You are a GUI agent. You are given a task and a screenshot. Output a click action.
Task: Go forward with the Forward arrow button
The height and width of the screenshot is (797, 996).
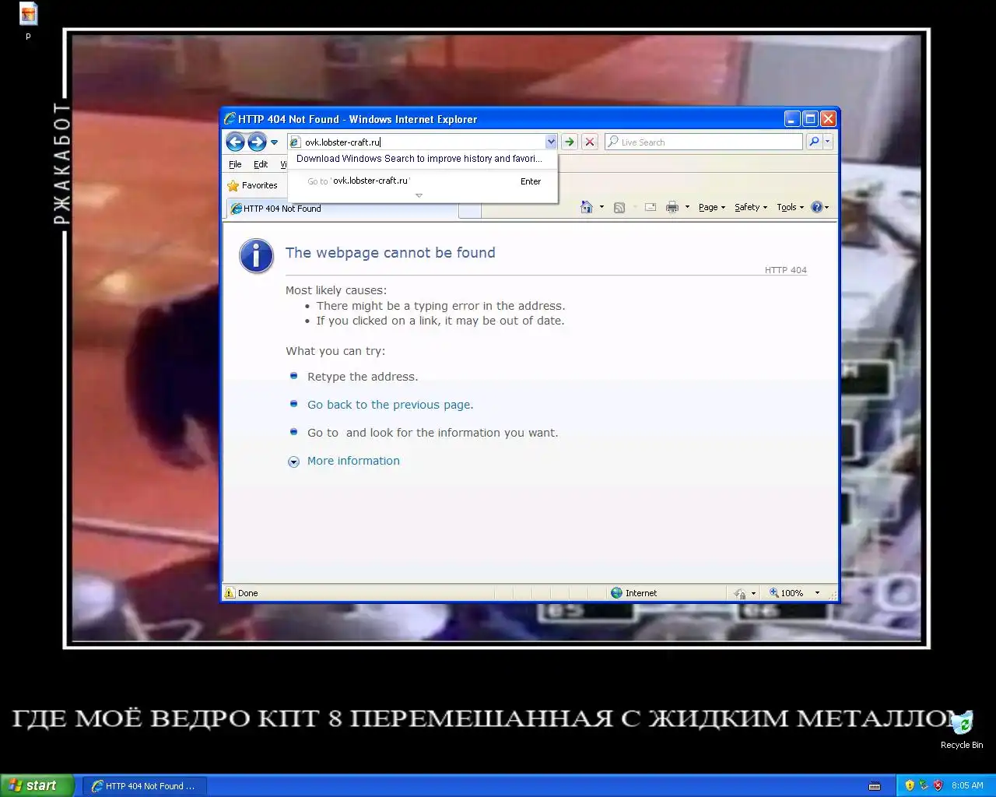257,142
